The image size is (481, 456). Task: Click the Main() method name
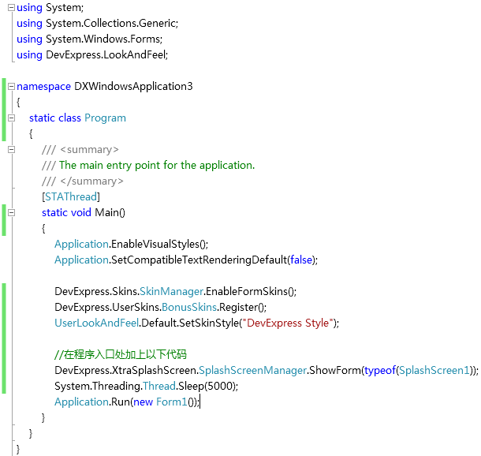click(110, 213)
